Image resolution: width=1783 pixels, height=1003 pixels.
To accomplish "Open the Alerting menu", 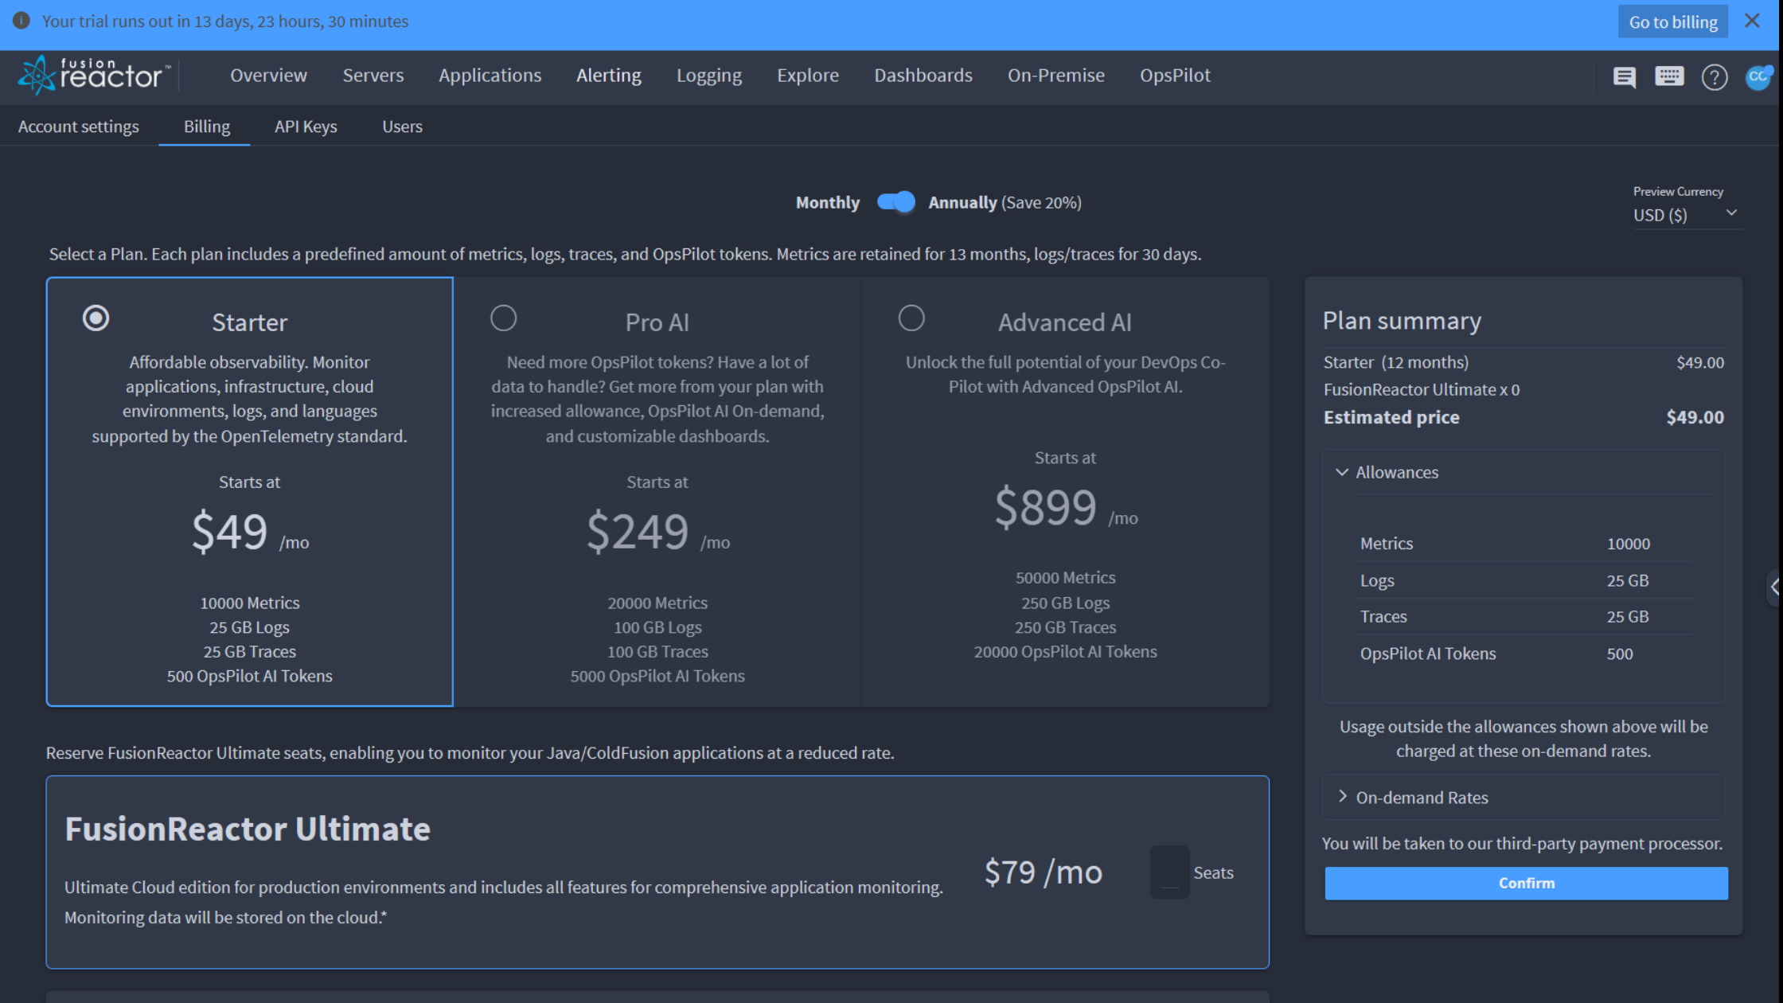I will [608, 76].
